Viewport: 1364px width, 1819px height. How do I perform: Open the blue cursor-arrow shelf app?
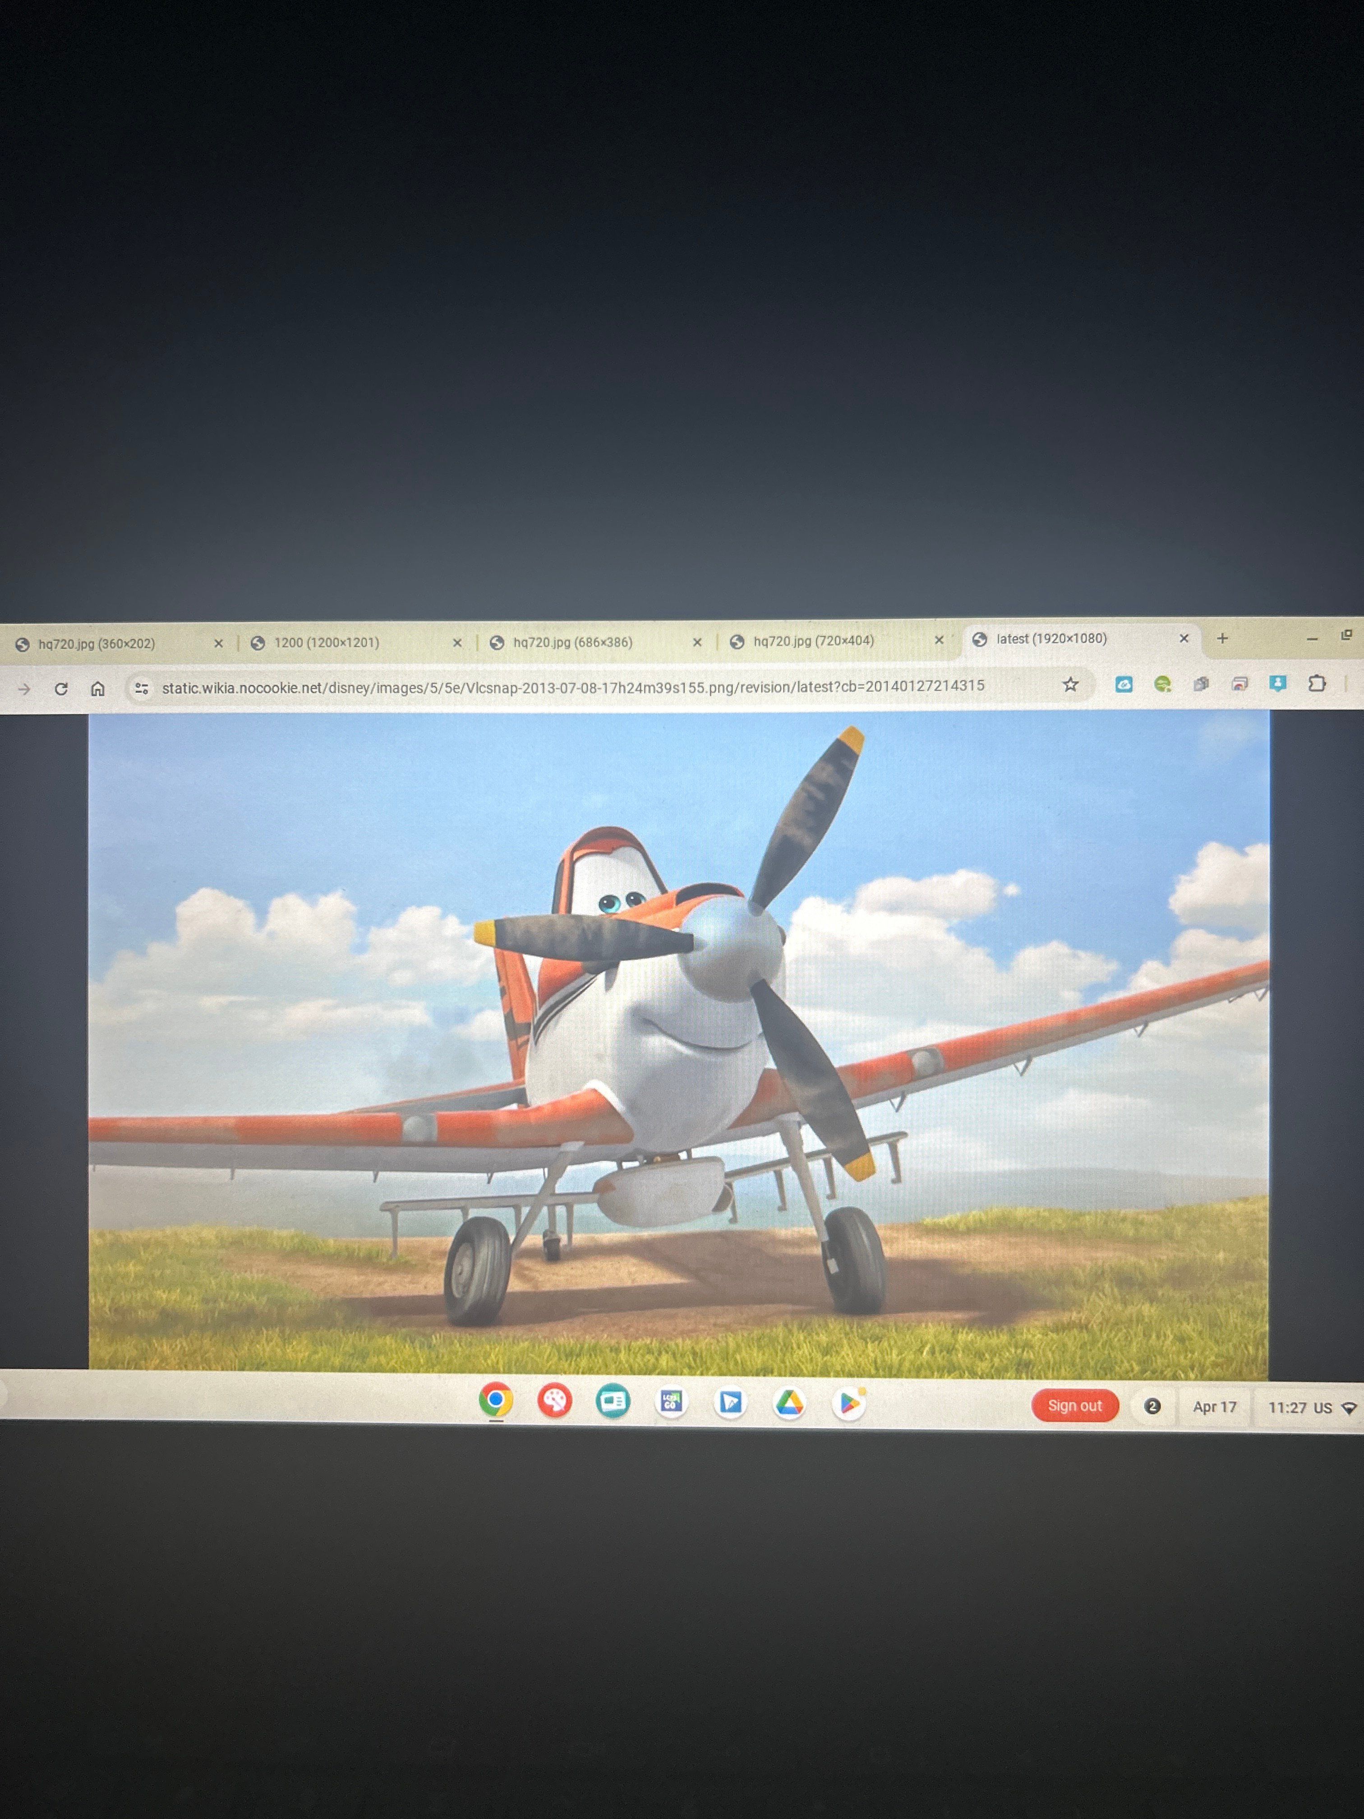[x=730, y=1402]
